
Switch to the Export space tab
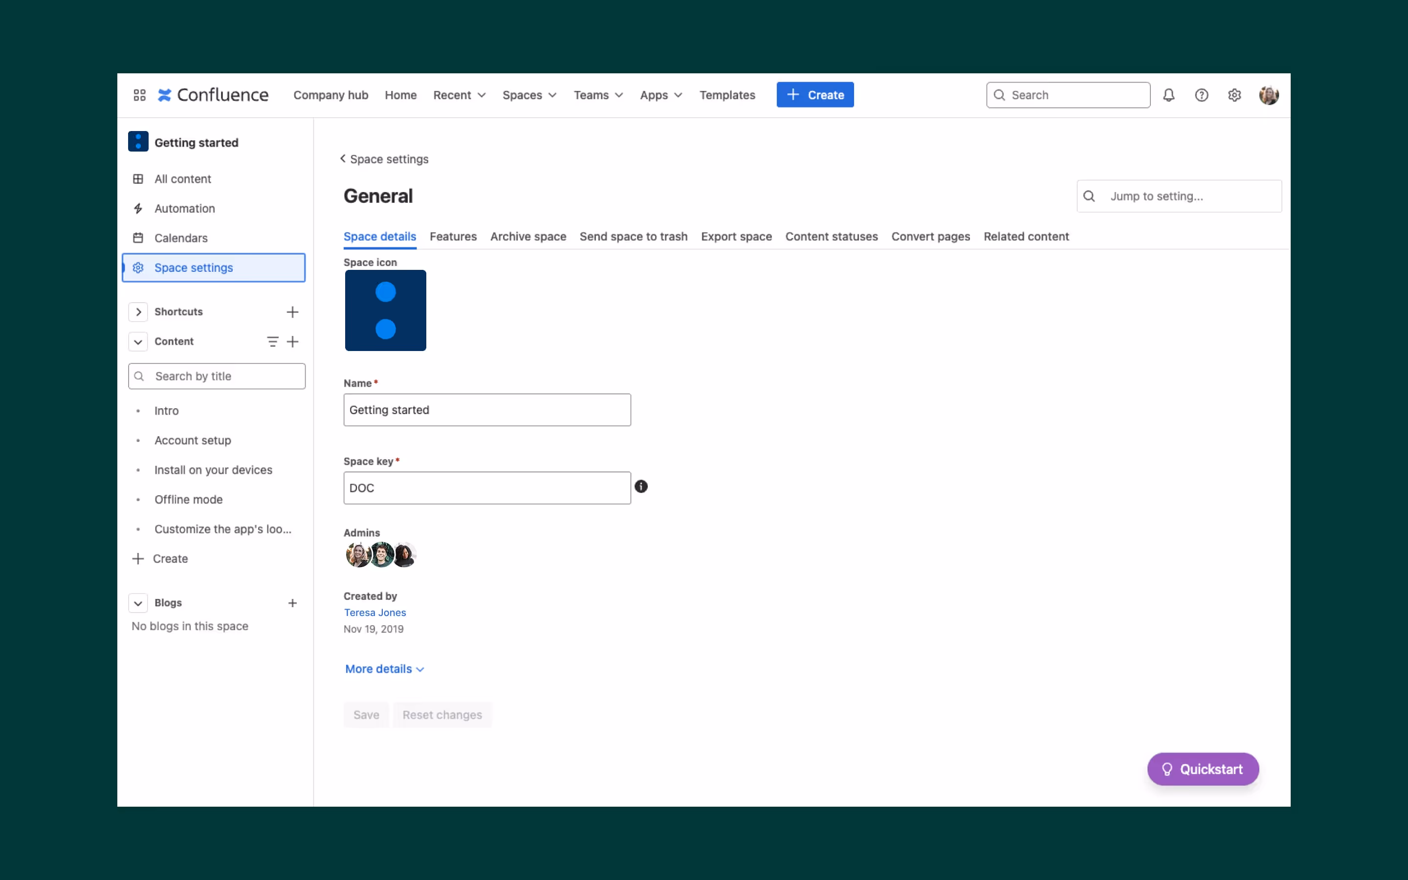736,236
